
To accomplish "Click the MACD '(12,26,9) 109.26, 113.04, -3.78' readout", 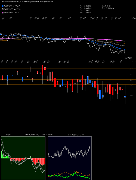I will 38,135.
